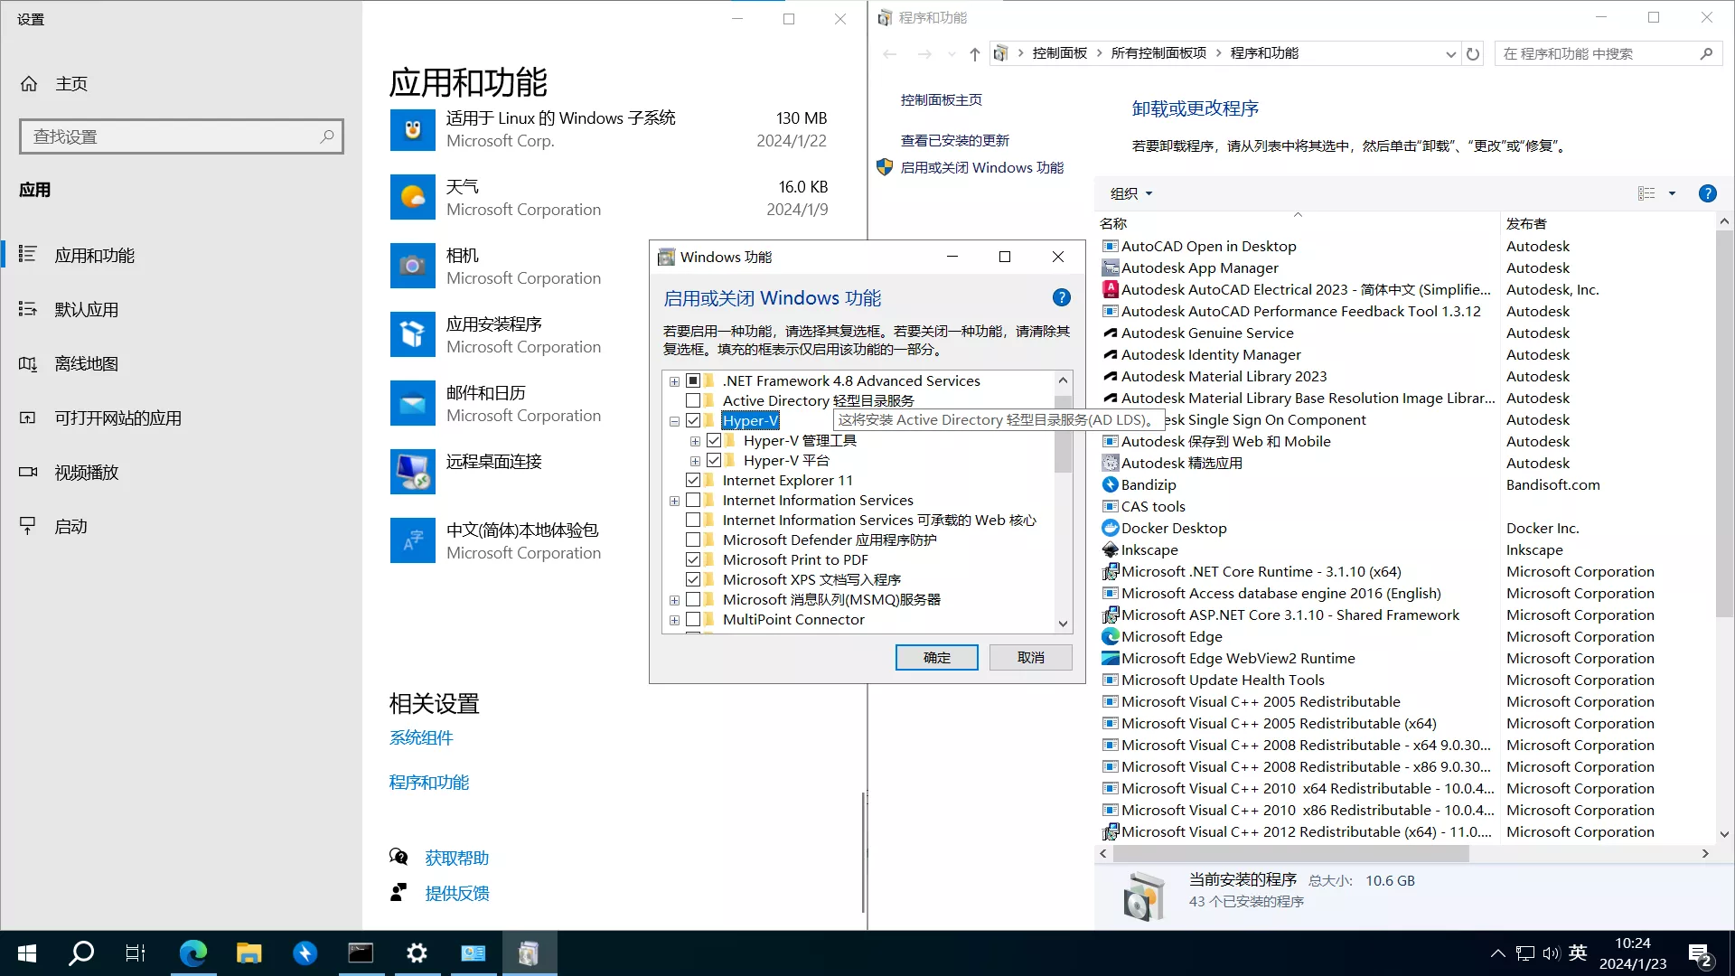Enable Microsoft Defender Application Guard checkbox

[x=693, y=540]
